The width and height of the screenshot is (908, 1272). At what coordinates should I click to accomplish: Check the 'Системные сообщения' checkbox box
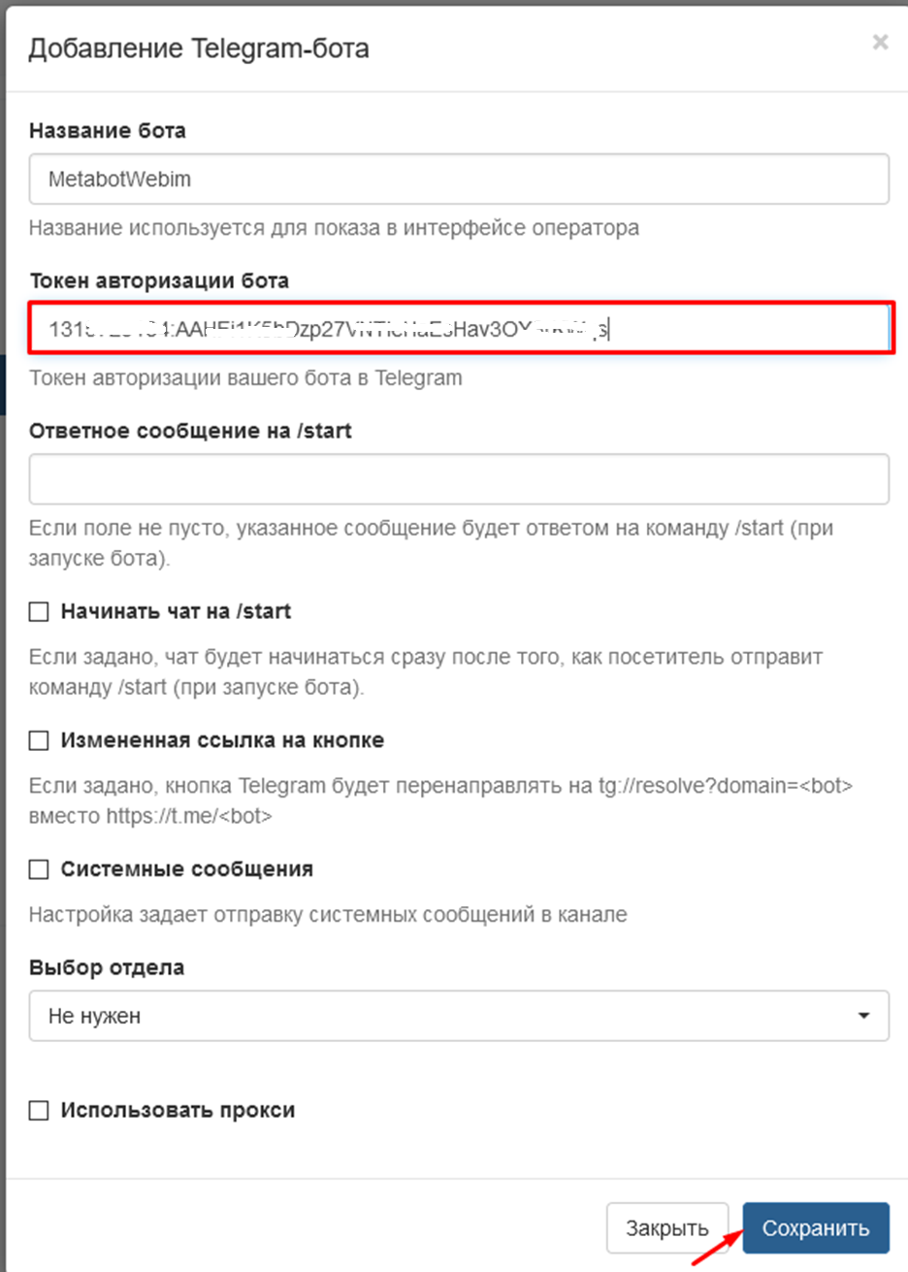point(39,869)
